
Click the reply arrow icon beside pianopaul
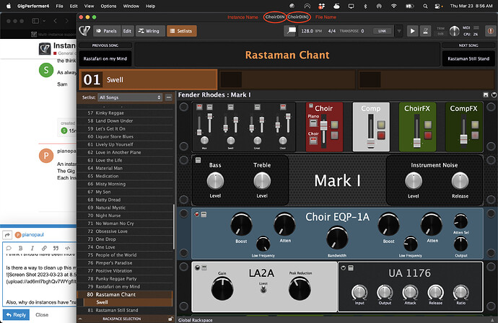click(x=7, y=235)
